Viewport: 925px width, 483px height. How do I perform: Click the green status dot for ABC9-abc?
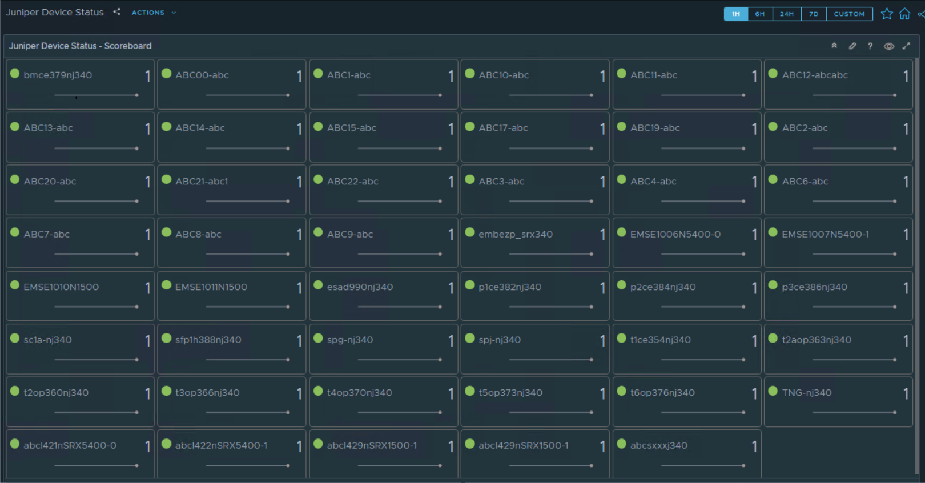click(x=319, y=232)
